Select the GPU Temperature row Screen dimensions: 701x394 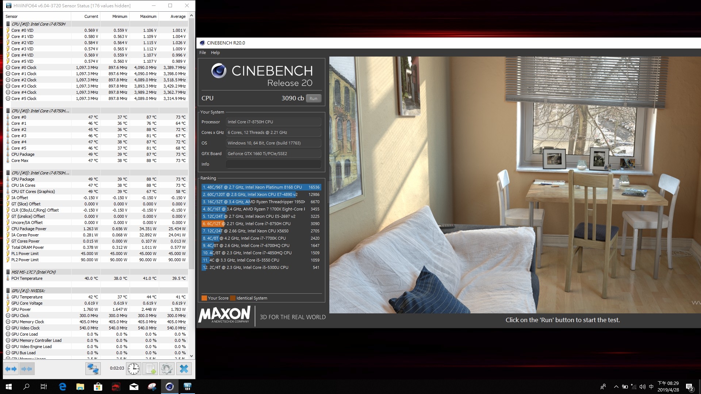click(x=96, y=297)
